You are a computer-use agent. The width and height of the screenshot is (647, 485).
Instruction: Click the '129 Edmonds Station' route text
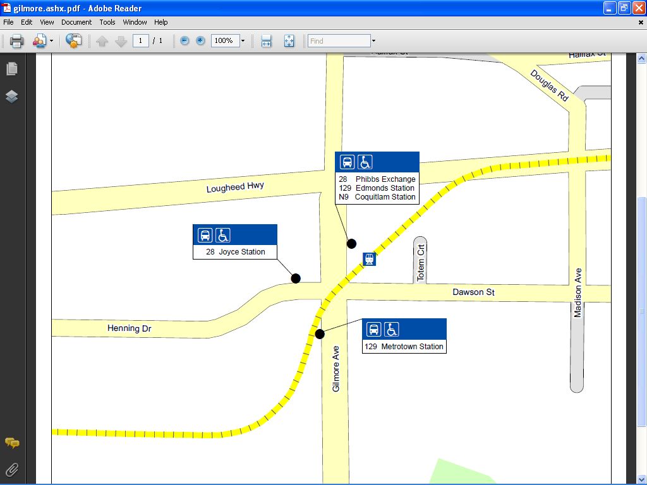point(377,188)
